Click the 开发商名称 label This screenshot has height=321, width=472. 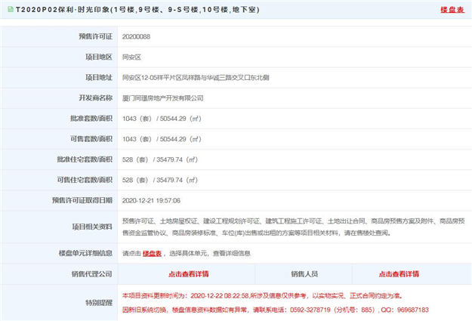(x=95, y=98)
